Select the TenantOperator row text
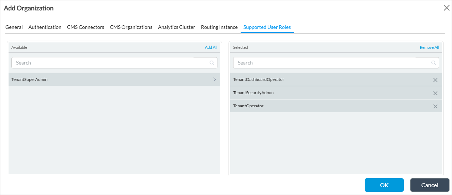 248,106
